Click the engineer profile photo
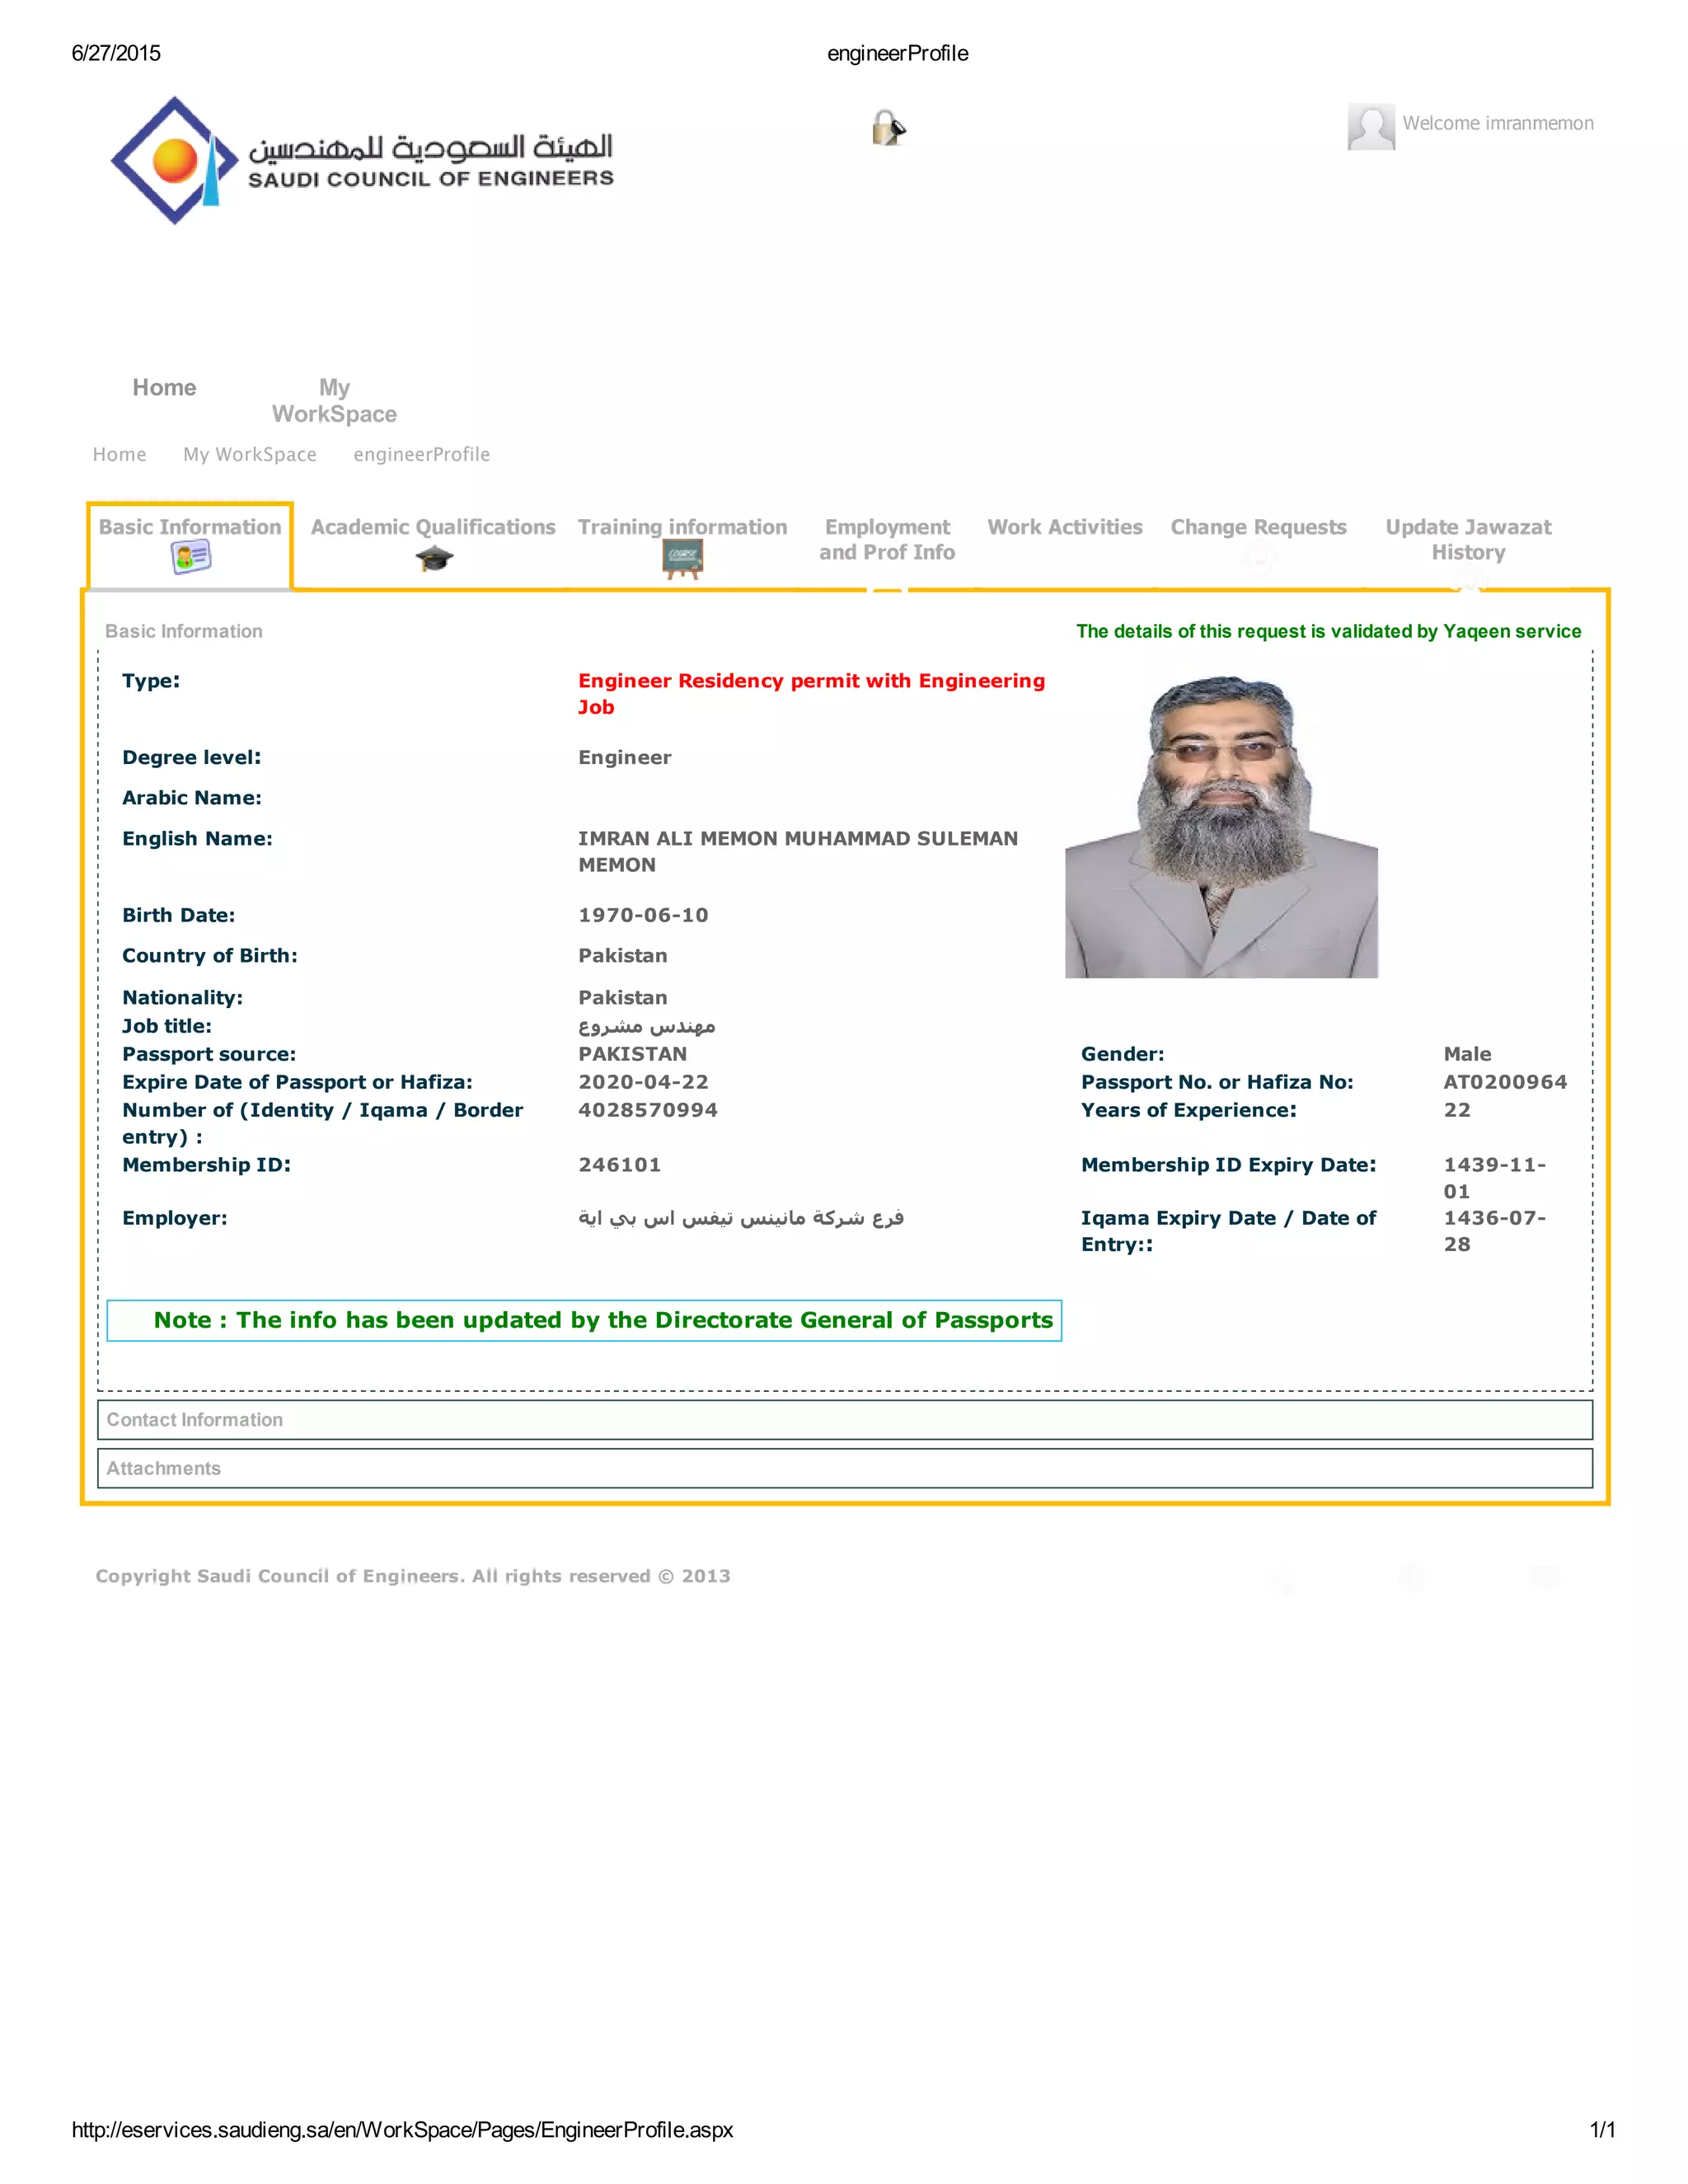Viewport: 1688px width, 2184px height. tap(1221, 826)
